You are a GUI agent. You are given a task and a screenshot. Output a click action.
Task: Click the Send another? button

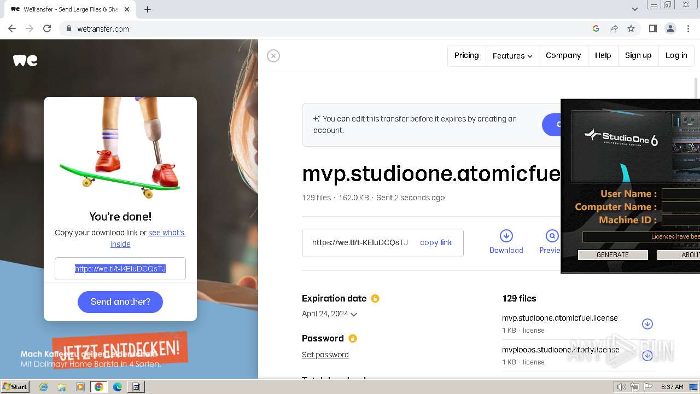tap(120, 302)
